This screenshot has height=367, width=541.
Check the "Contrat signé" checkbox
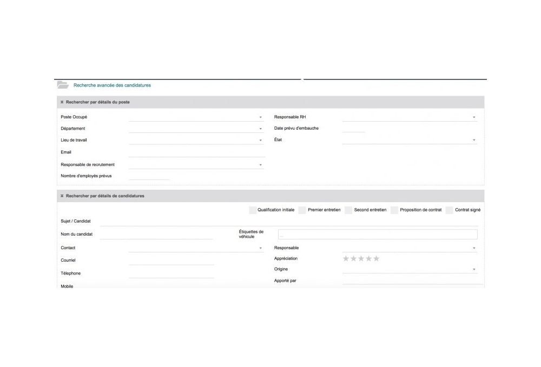click(x=448, y=210)
